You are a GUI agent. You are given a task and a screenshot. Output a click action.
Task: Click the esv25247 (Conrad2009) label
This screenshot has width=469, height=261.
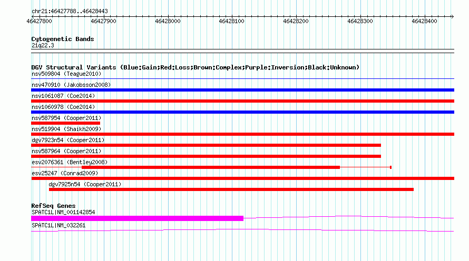[x=65, y=173]
